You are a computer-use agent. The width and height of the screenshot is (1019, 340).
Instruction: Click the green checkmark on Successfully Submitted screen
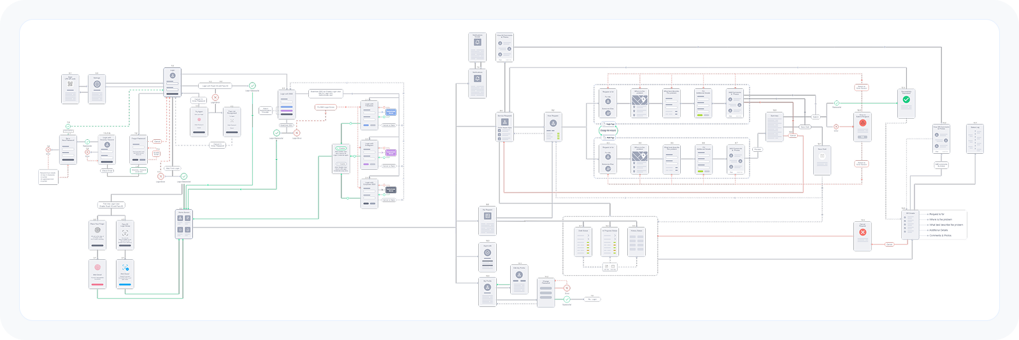906,100
